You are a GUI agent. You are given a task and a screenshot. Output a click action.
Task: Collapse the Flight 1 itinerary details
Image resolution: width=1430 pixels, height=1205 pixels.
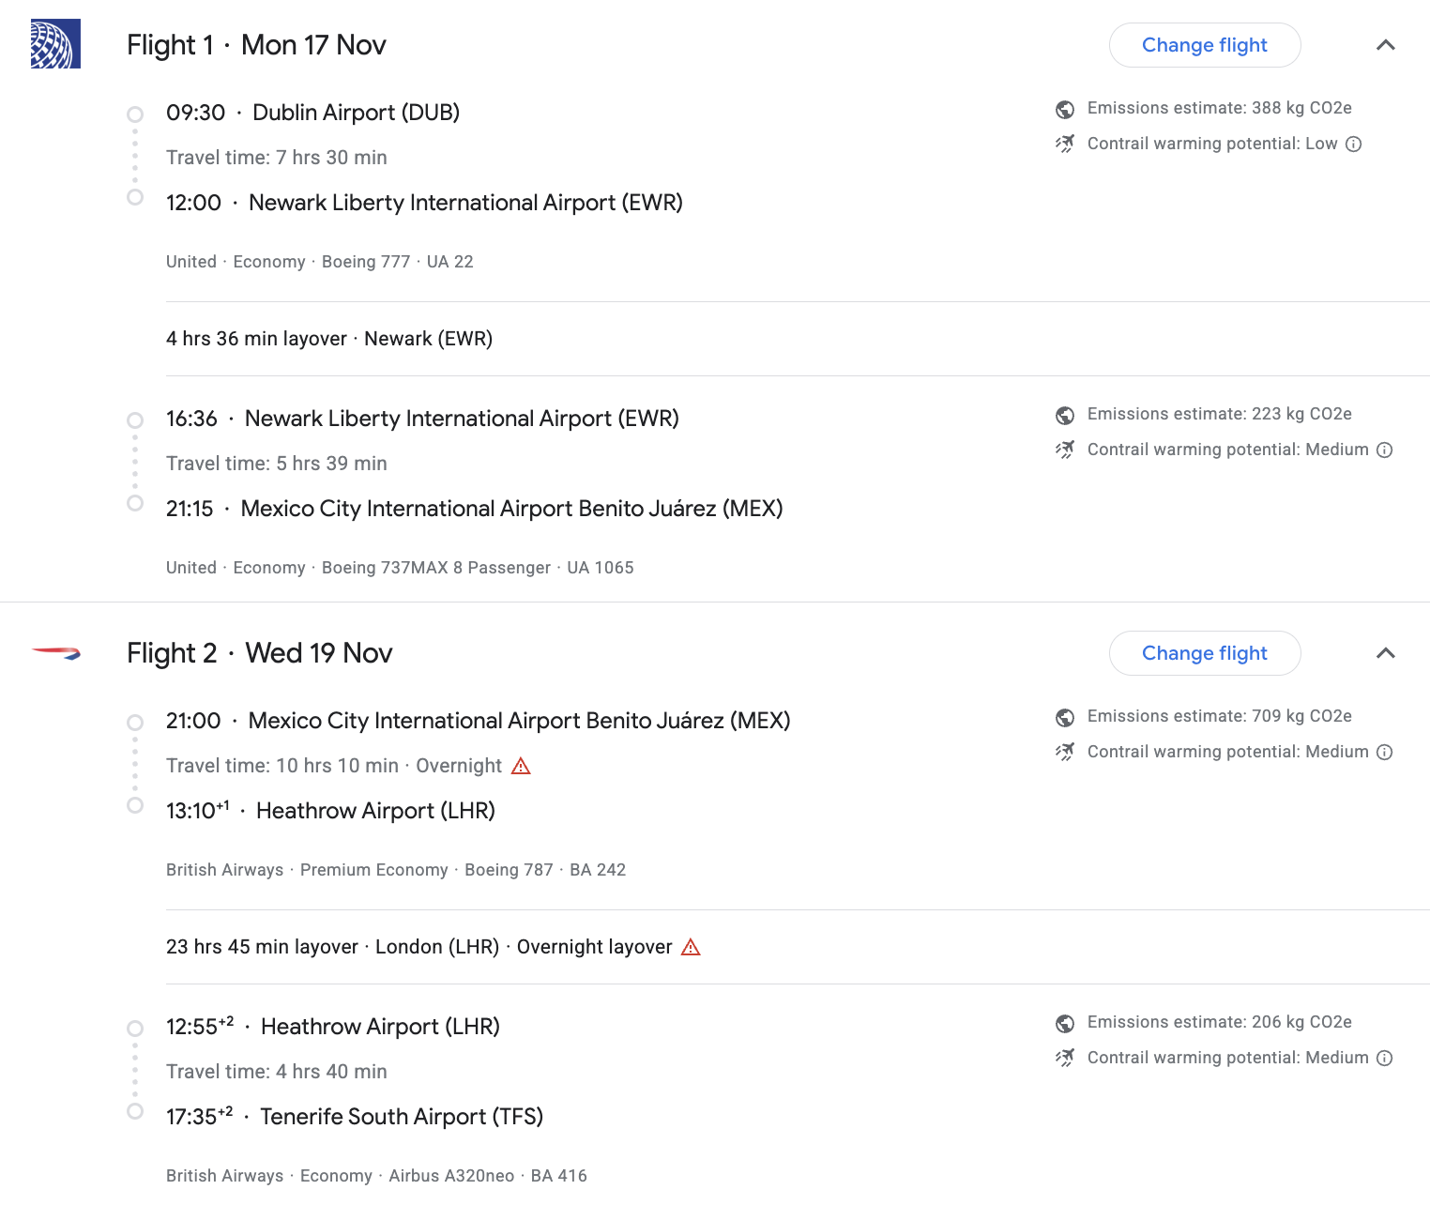point(1386,44)
